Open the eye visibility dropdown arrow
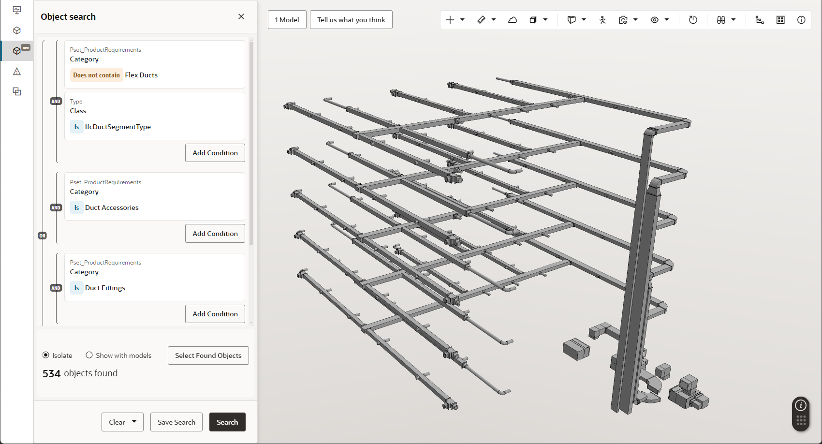The image size is (822, 444). [667, 20]
